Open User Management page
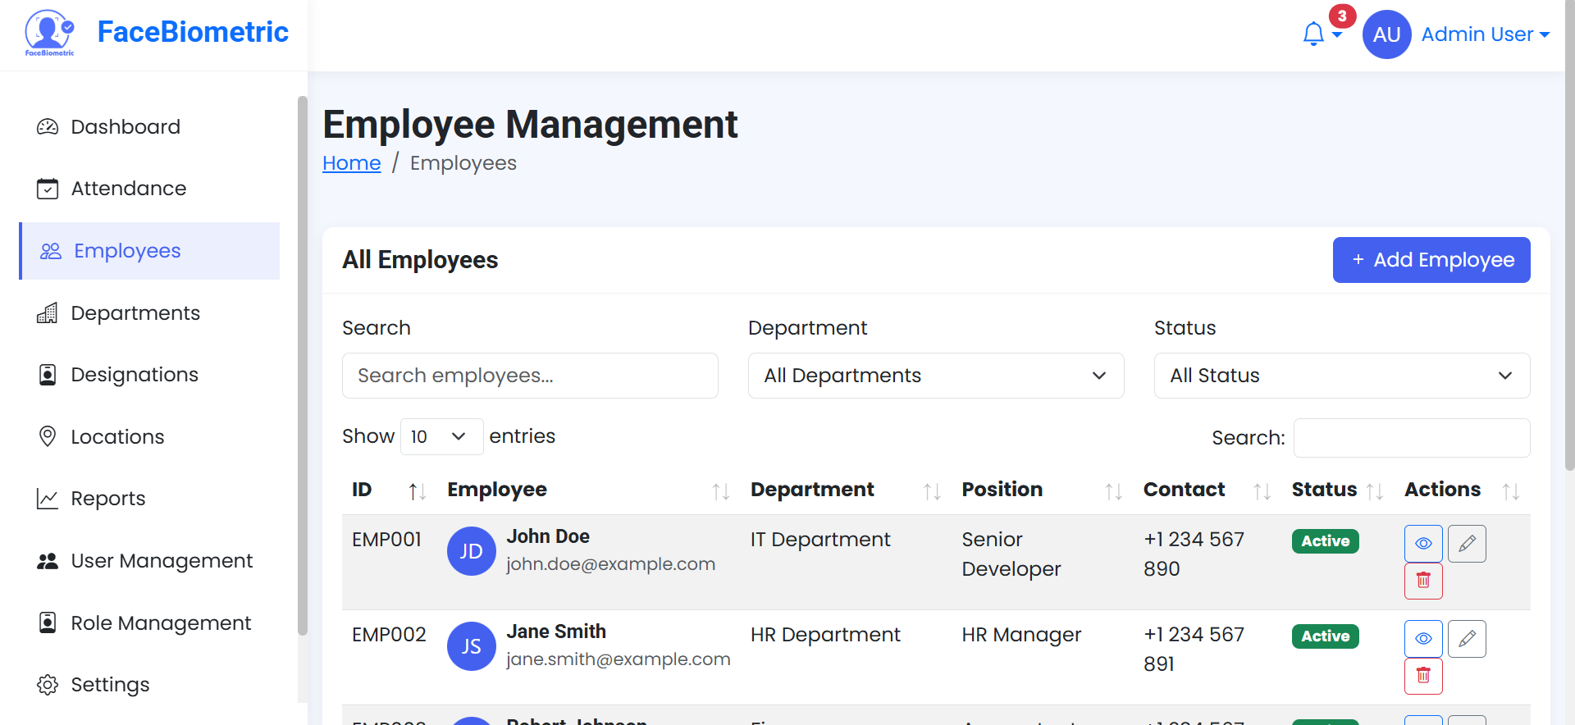 [x=149, y=561]
